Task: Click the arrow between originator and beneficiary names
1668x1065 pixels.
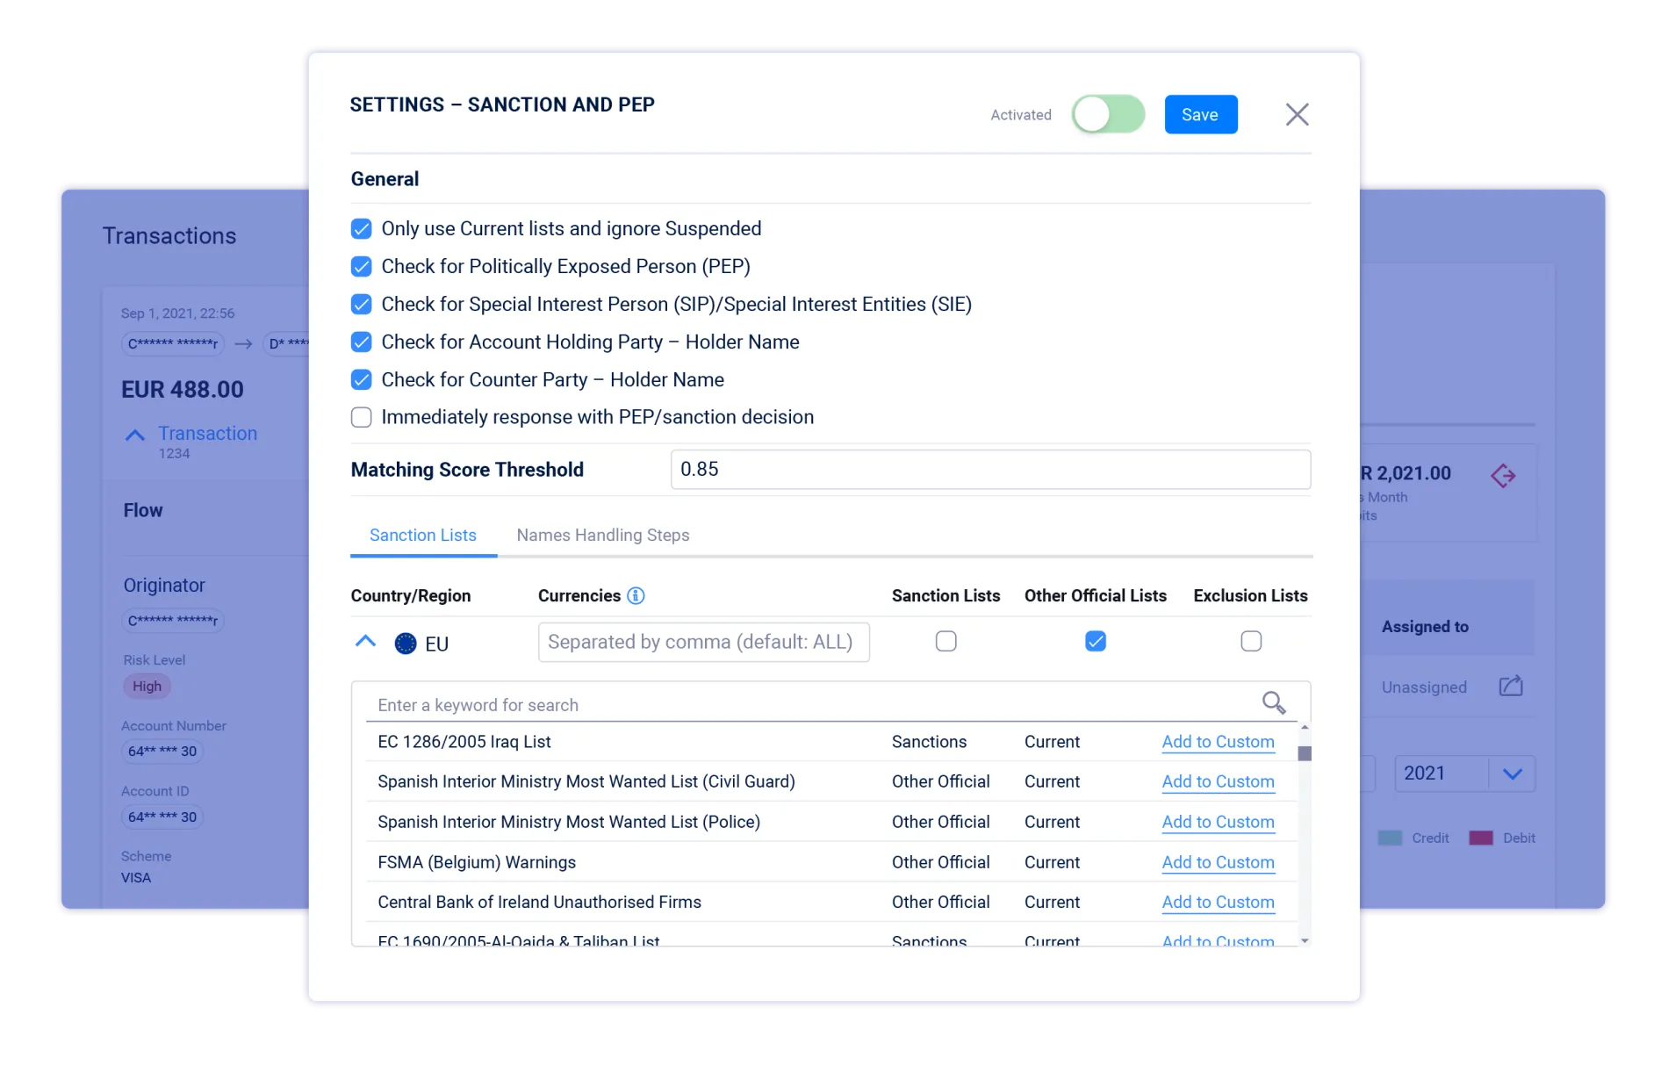Action: click(x=243, y=344)
